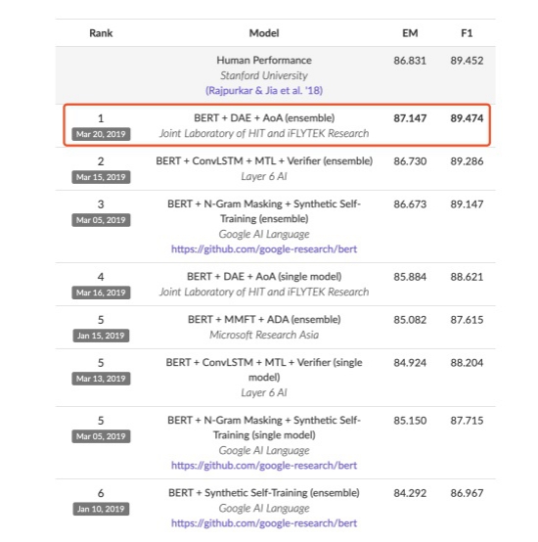The width and height of the screenshot is (538, 542).
Task: Click the Mar 13, 2019 date badge
Action: [x=101, y=379]
